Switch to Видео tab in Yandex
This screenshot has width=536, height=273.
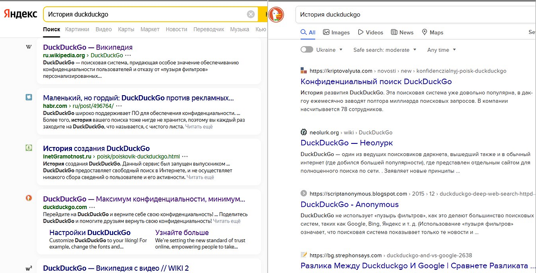[x=104, y=29]
